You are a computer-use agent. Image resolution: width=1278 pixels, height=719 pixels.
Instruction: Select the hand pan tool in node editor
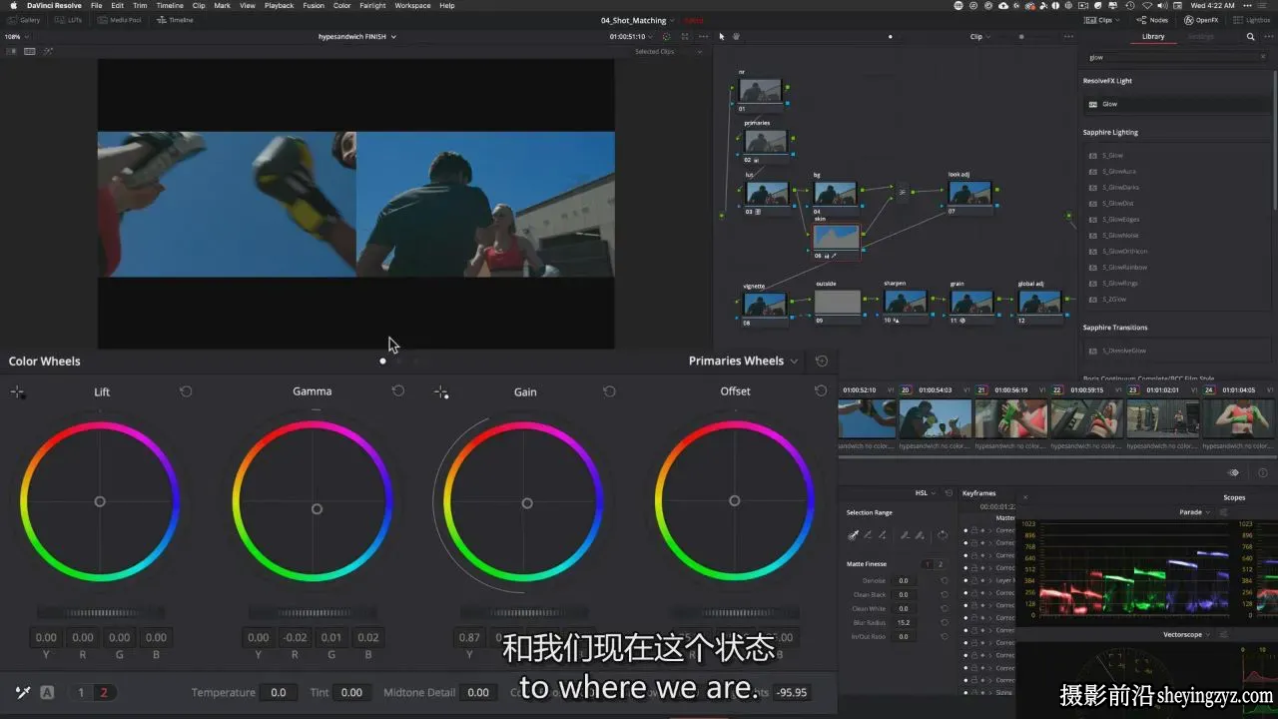[736, 37]
